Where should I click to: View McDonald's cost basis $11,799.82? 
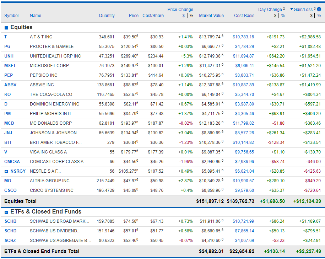(243, 123)
